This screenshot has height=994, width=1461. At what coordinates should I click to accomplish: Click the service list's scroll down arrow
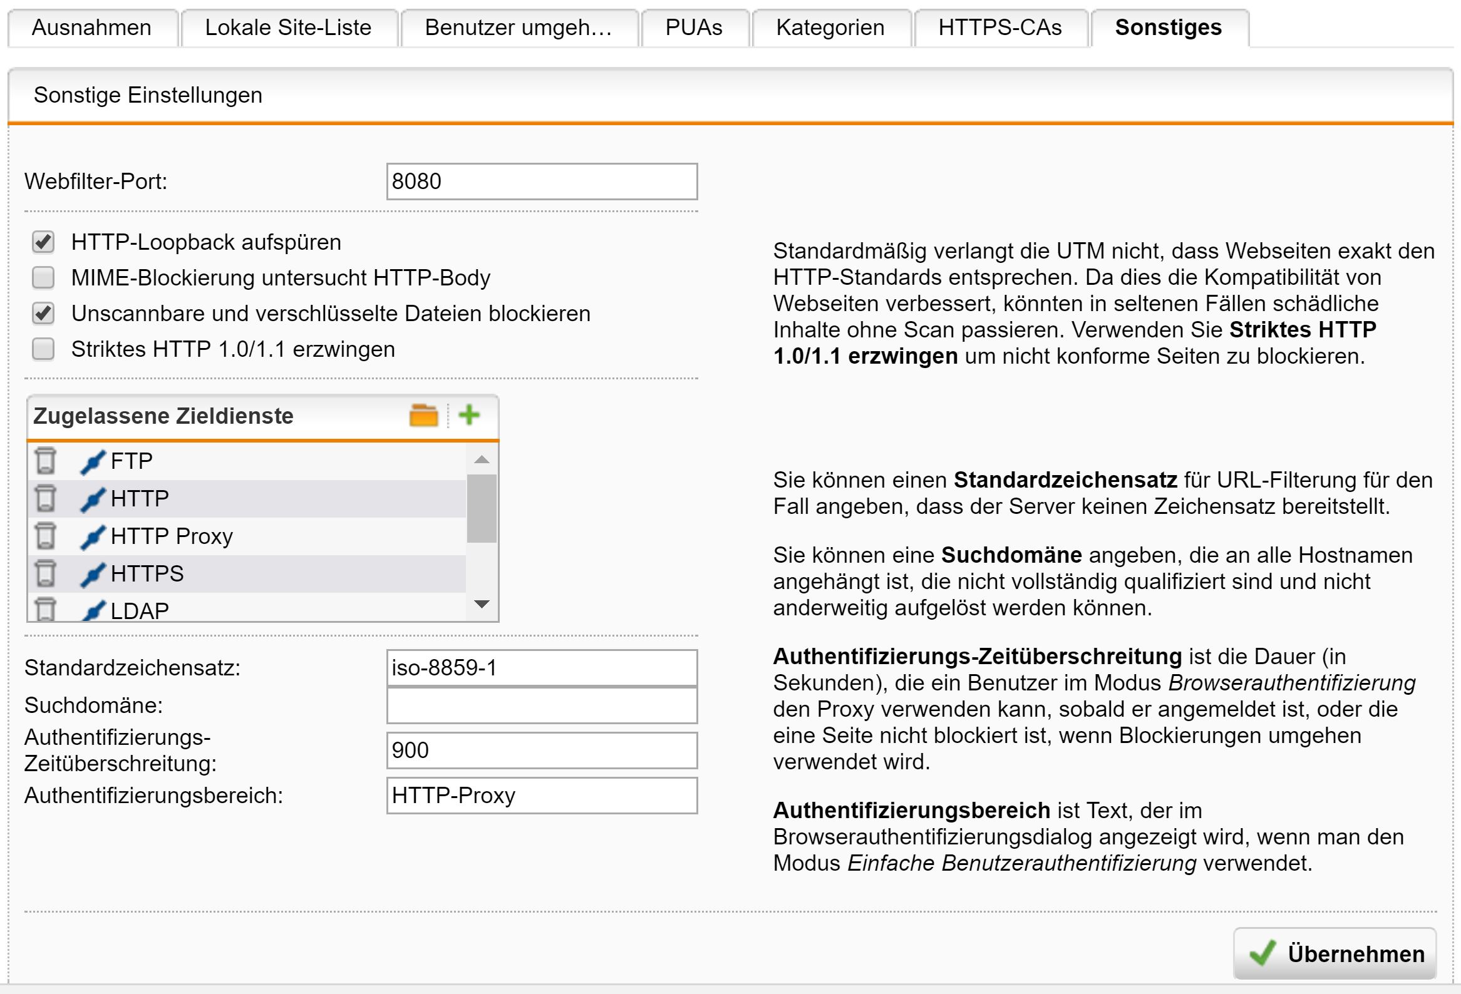[482, 604]
